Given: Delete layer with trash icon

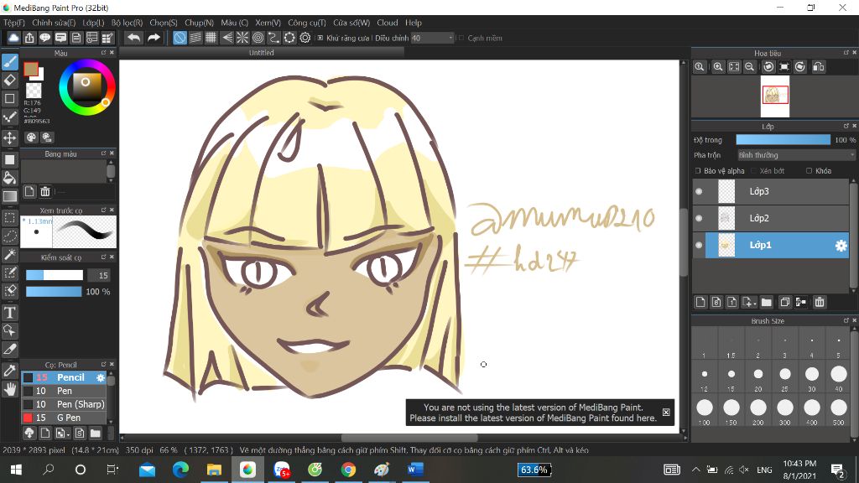Looking at the screenshot, I should point(820,302).
